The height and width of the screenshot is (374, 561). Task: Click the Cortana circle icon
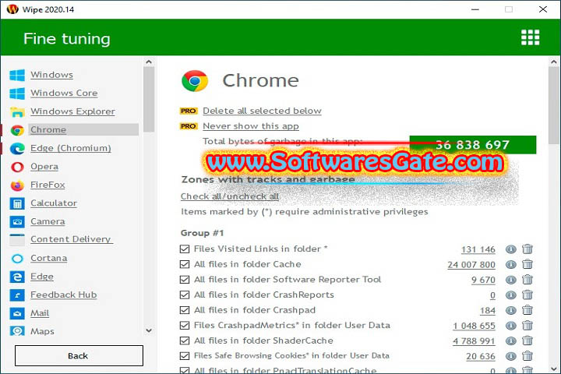[x=17, y=259]
